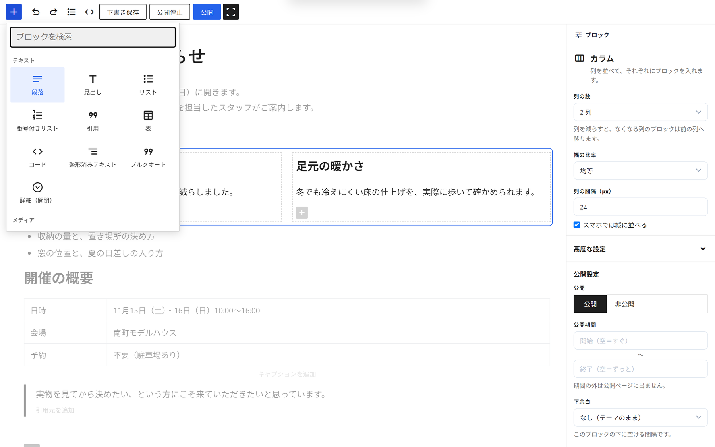This screenshot has width=715, height=447.
Task: Toggle fullscreen editing mode
Action: click(x=231, y=12)
